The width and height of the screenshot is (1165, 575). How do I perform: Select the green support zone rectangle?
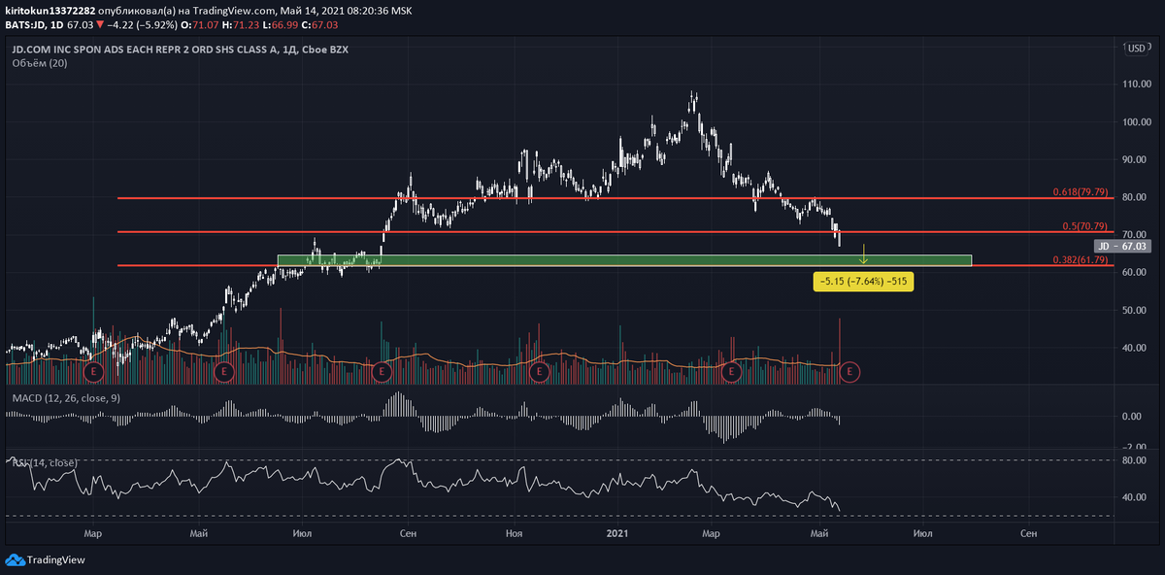(x=624, y=260)
